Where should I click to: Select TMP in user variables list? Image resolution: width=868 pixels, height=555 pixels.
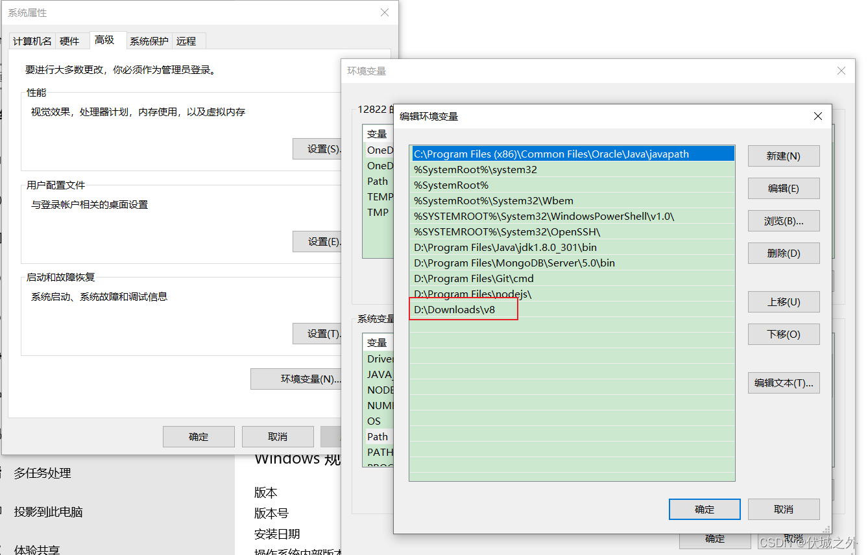379,213
